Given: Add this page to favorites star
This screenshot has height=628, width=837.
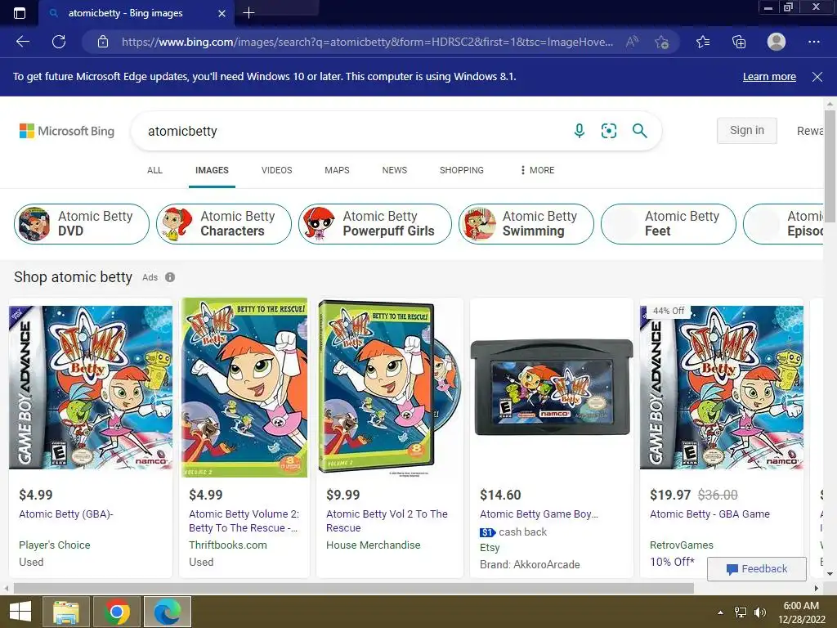Looking at the screenshot, I should (662, 42).
